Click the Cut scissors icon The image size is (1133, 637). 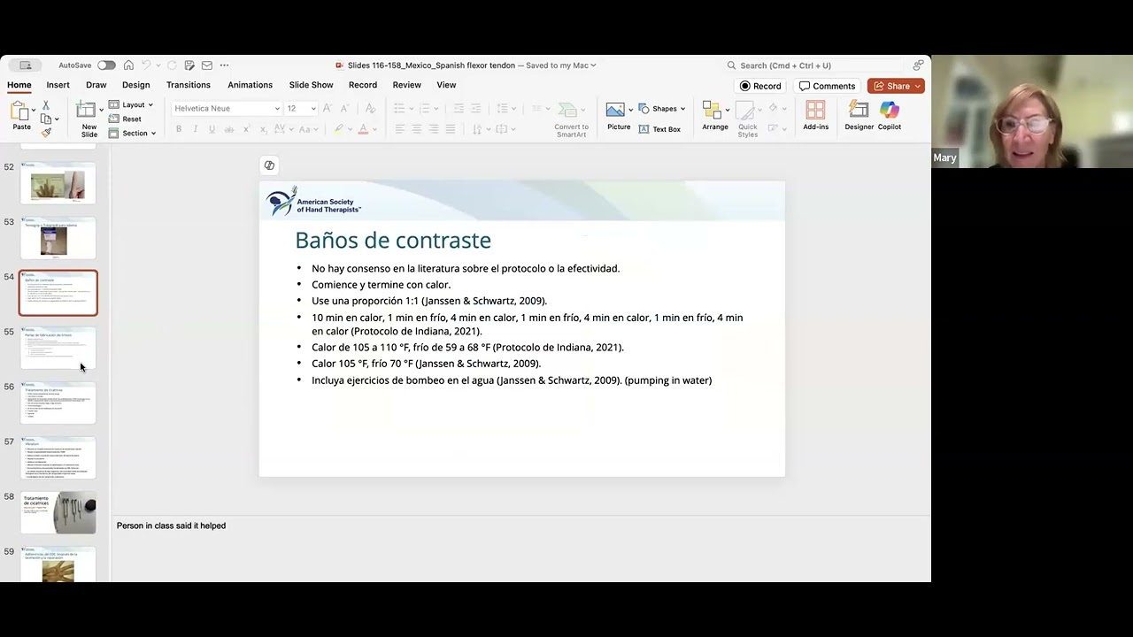[46, 105]
